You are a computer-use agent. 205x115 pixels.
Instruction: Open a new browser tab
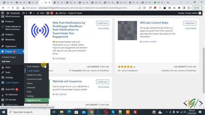coord(168,3)
